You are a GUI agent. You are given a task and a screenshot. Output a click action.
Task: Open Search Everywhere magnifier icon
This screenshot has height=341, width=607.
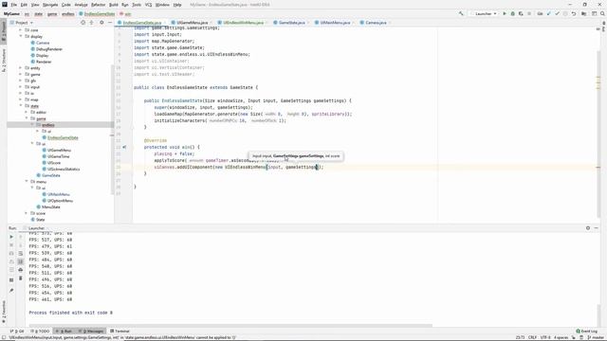pos(602,13)
